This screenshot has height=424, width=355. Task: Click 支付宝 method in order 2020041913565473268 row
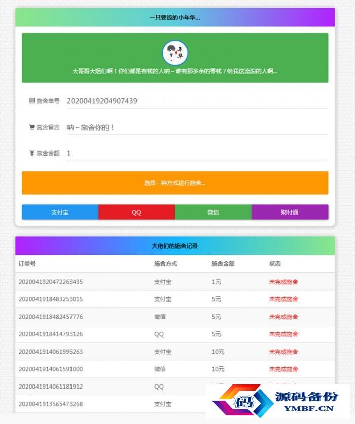163,404
